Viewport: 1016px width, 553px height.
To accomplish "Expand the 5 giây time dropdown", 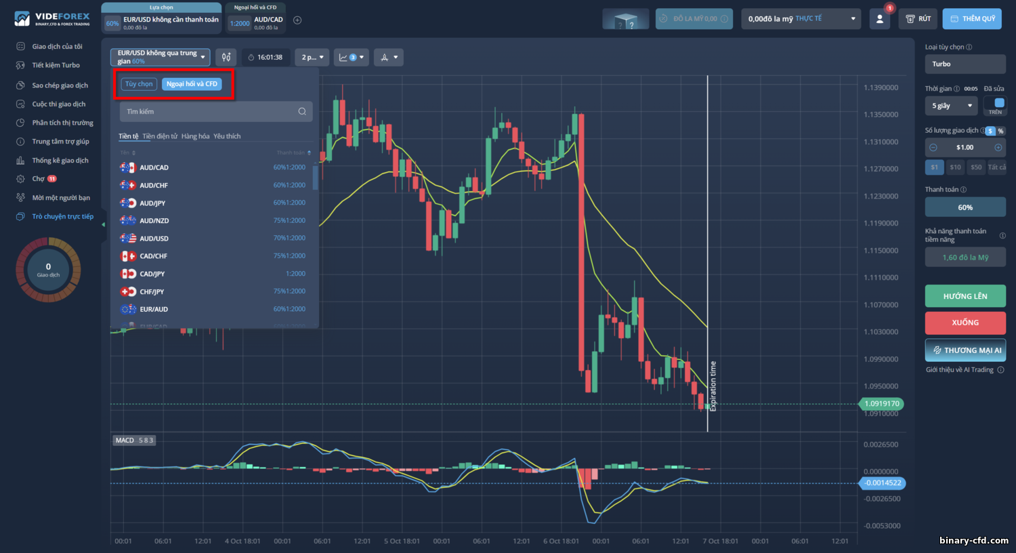I will click(x=951, y=106).
